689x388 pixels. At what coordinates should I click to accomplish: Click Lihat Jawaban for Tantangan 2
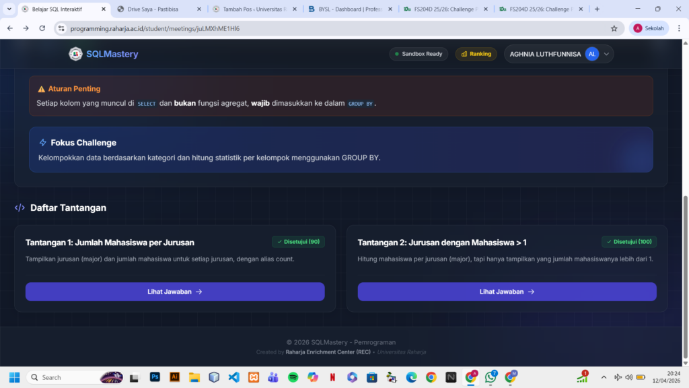507,292
